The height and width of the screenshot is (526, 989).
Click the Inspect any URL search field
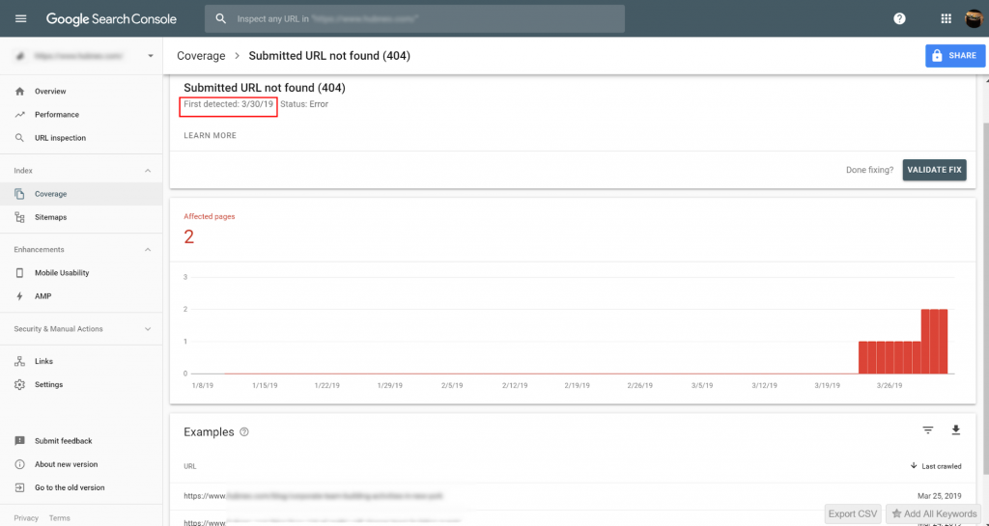415,18
